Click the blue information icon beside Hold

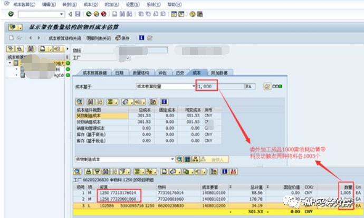[141, 38]
